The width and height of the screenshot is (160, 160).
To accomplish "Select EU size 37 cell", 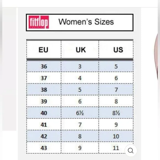I will 44,78.
